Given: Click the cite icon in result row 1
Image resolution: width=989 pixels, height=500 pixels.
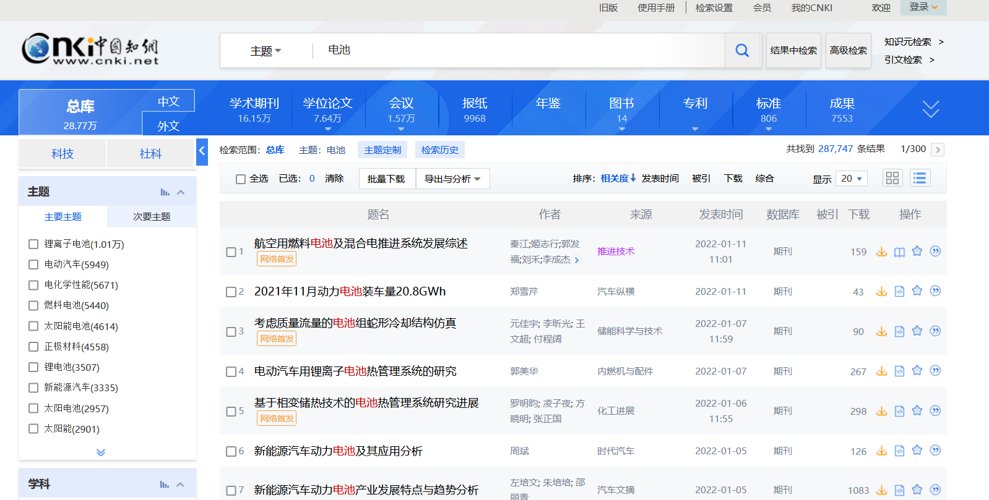Looking at the screenshot, I should tap(935, 251).
